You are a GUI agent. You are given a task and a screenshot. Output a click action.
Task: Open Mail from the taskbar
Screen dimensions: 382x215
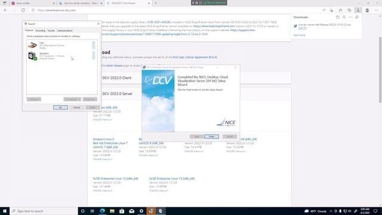[x=131, y=211]
